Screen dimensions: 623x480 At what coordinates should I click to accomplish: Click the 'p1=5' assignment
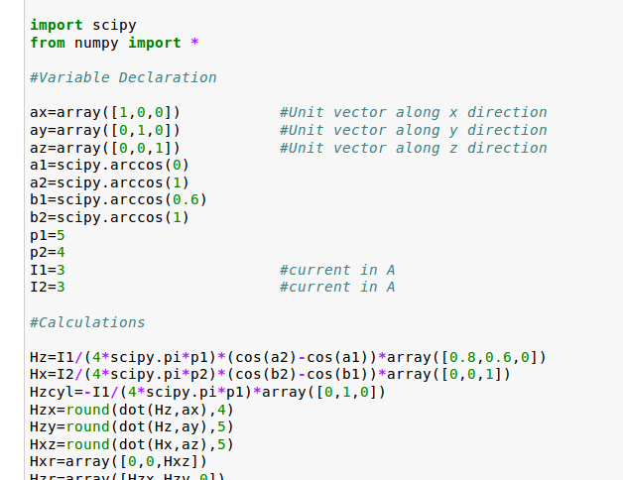click(x=48, y=235)
